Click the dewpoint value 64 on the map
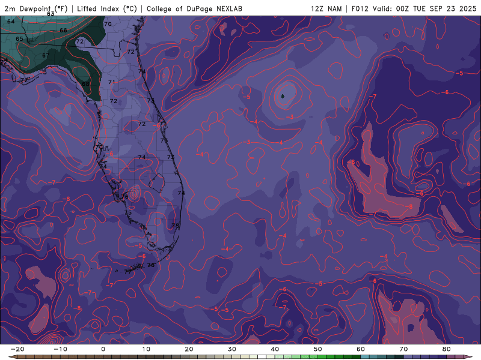 pyautogui.click(x=11, y=22)
